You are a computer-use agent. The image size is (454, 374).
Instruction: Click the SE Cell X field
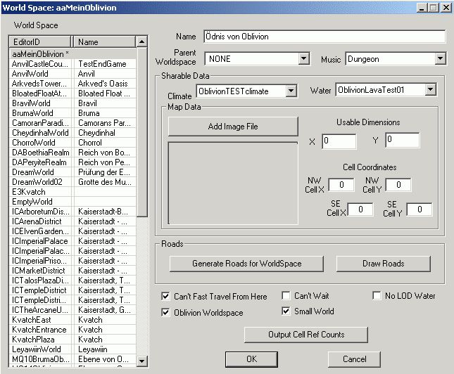[x=360, y=209]
